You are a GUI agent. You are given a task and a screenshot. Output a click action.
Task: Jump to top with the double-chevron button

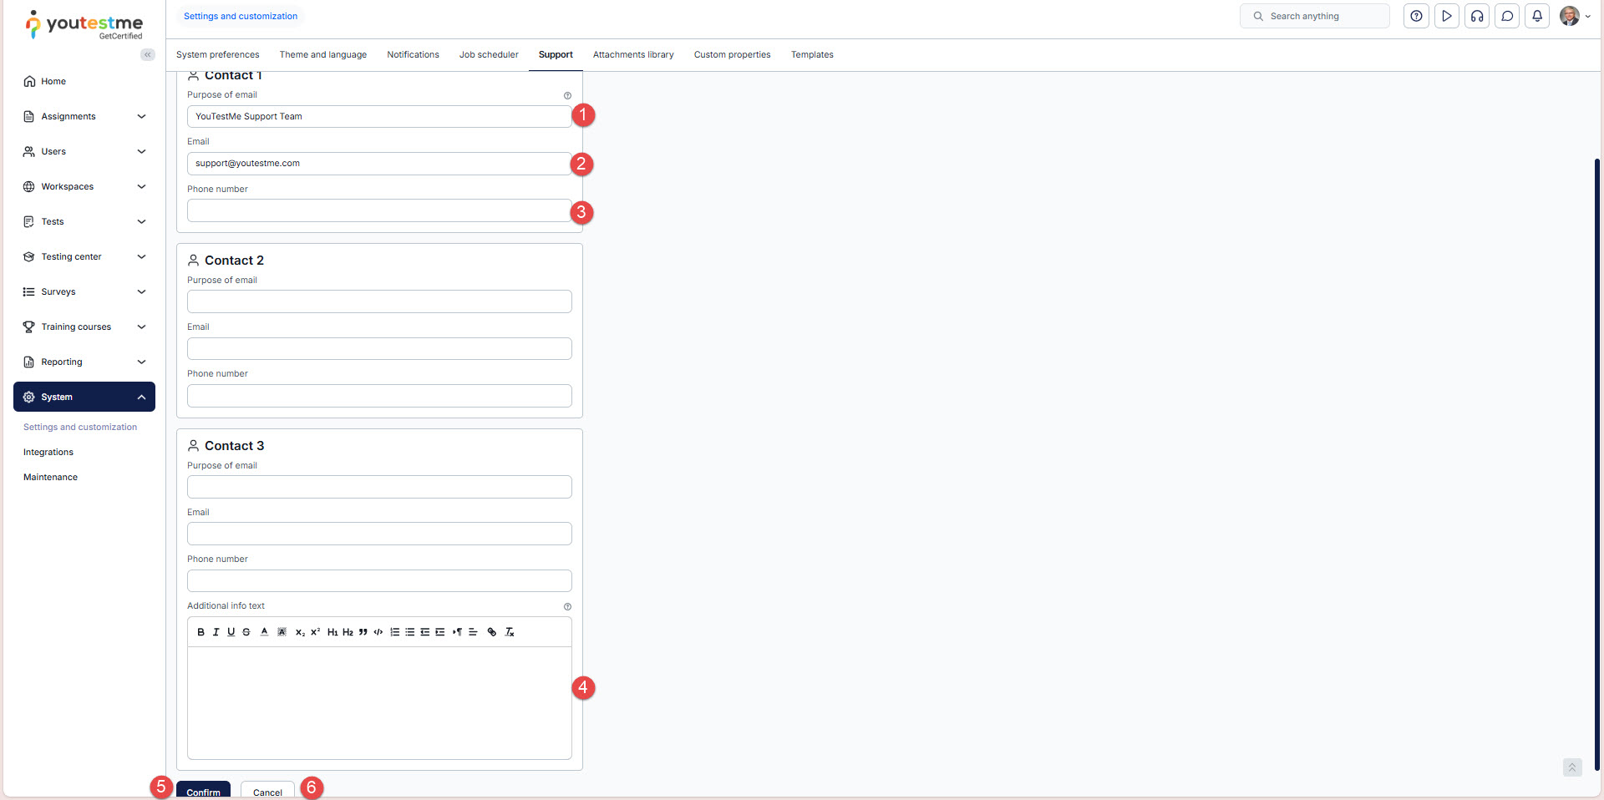pyautogui.click(x=1572, y=767)
